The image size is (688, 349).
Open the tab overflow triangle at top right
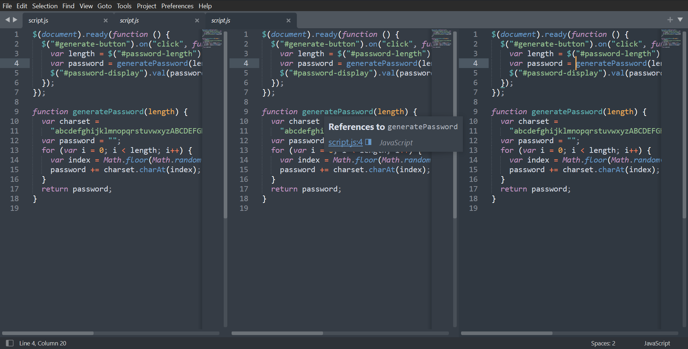pyautogui.click(x=680, y=20)
